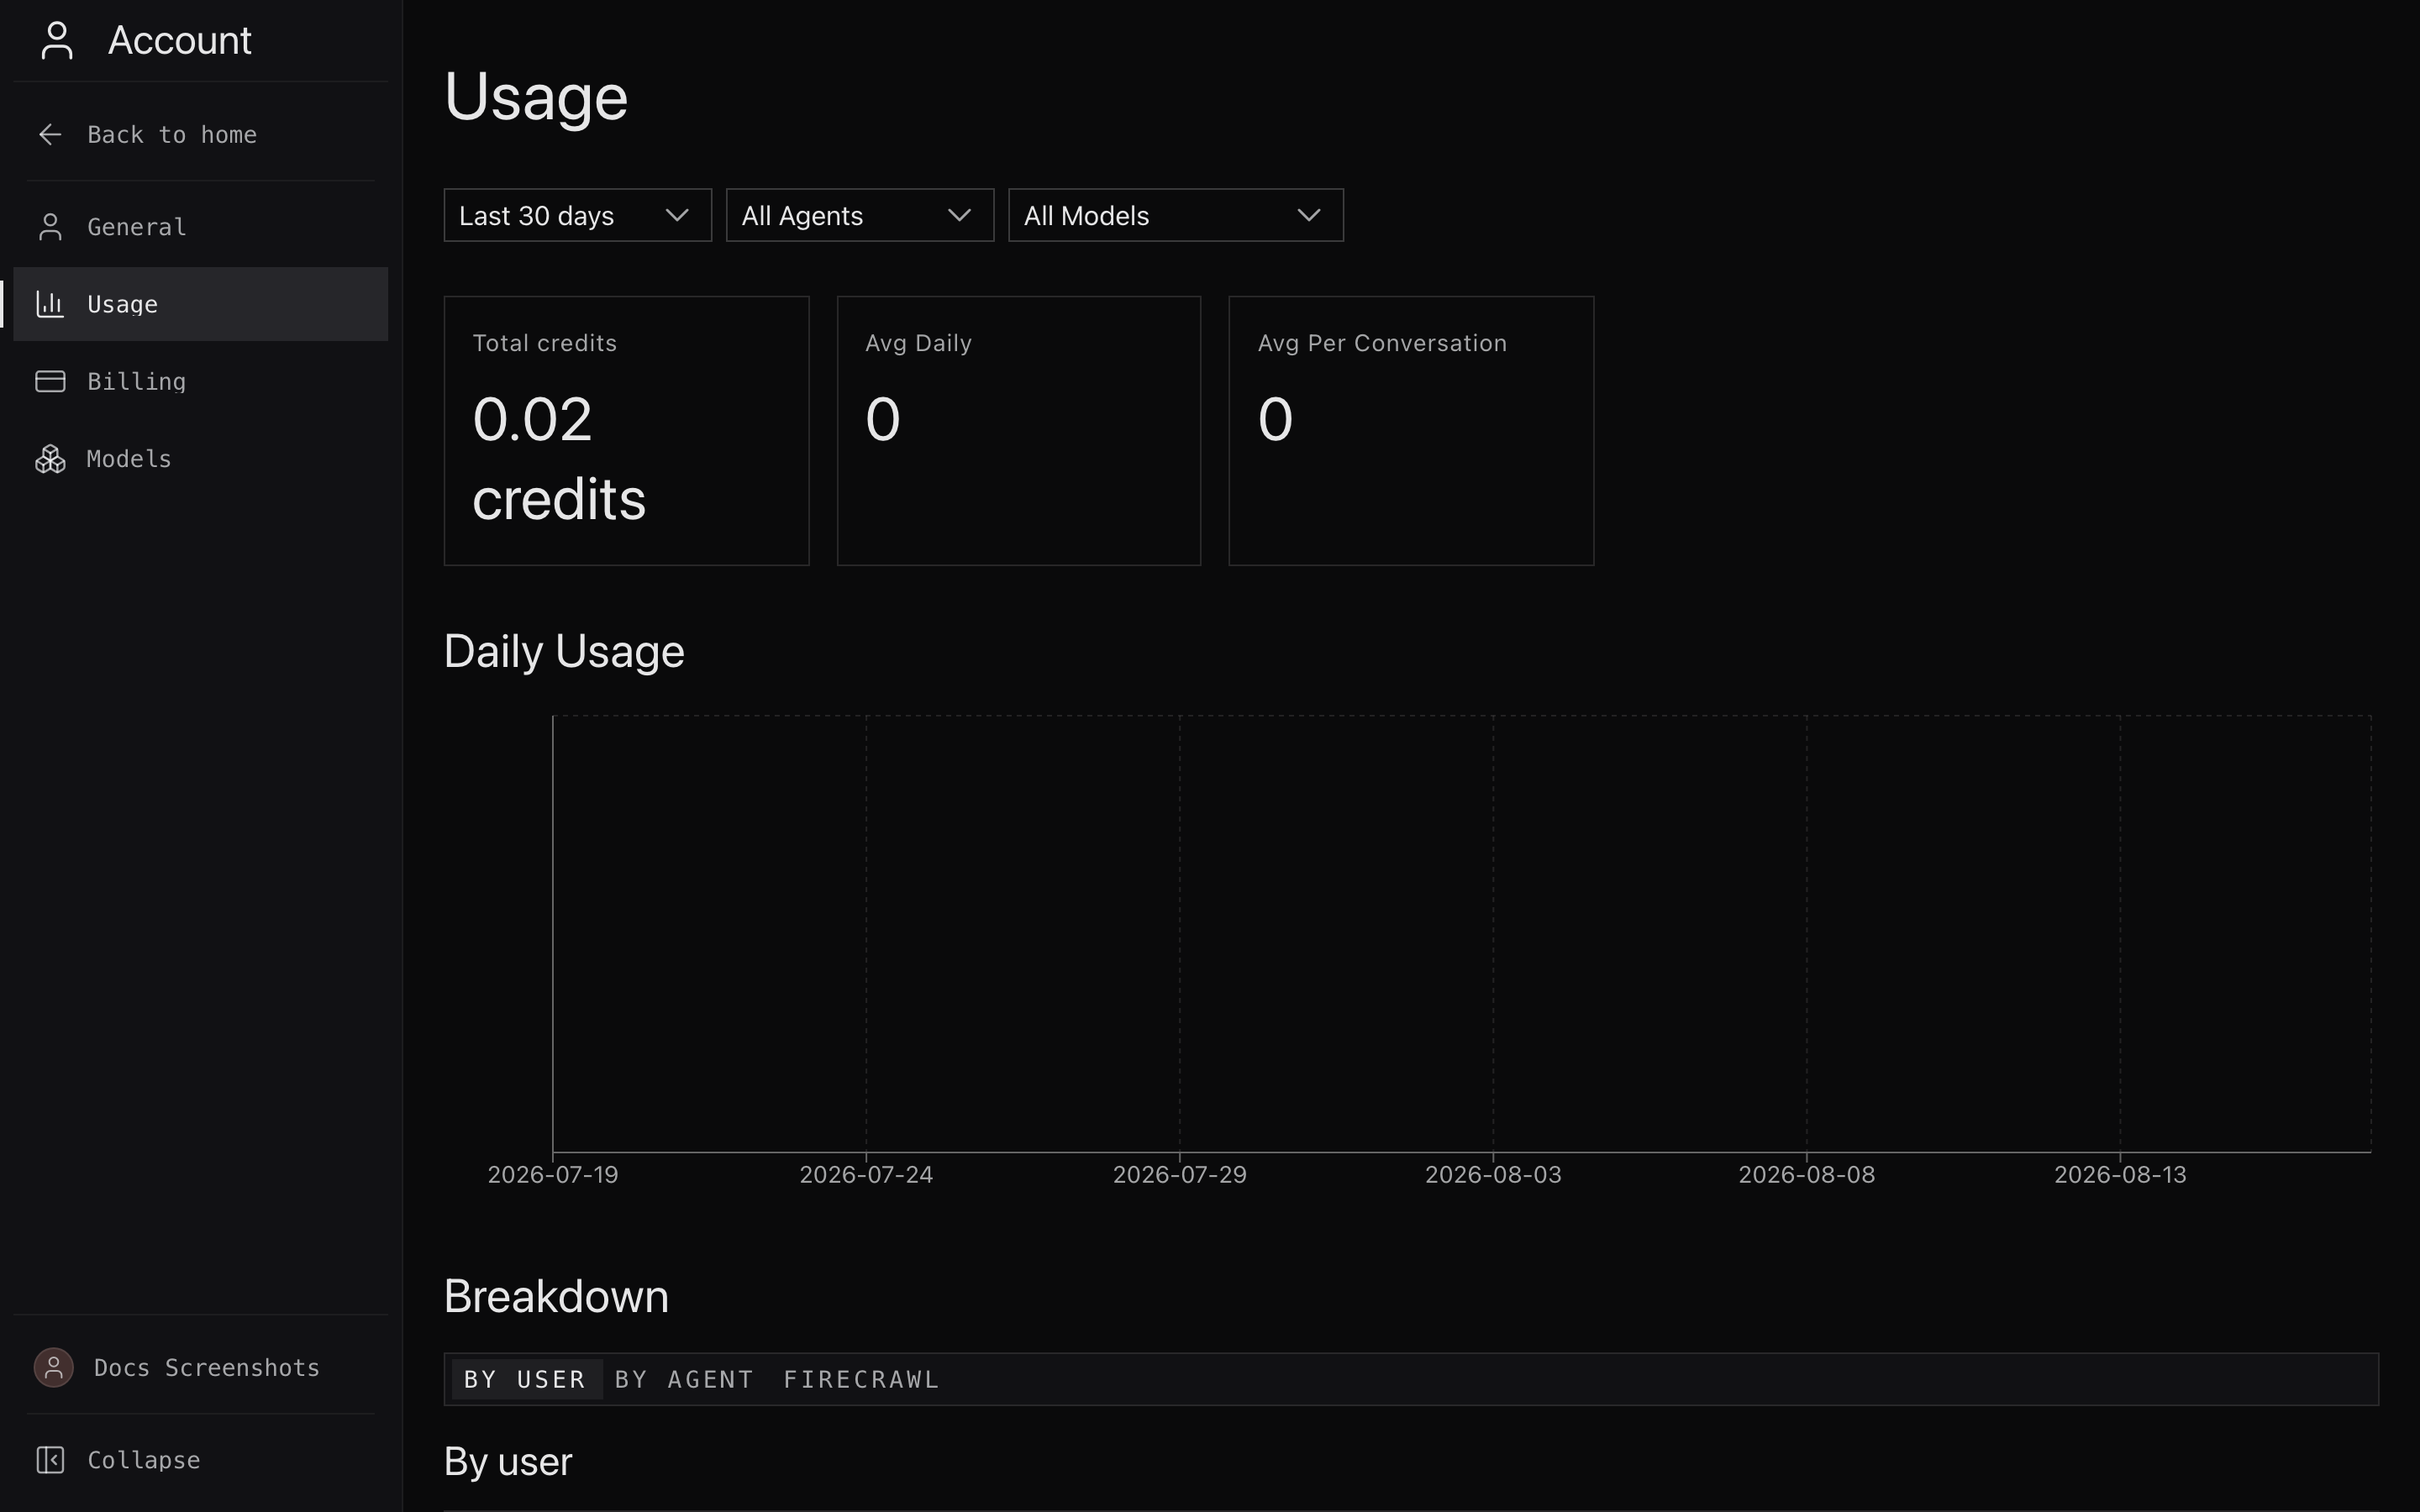The image size is (2420, 1512).
Task: Click the 2026-08-03 chart axis date
Action: point(1493,1175)
